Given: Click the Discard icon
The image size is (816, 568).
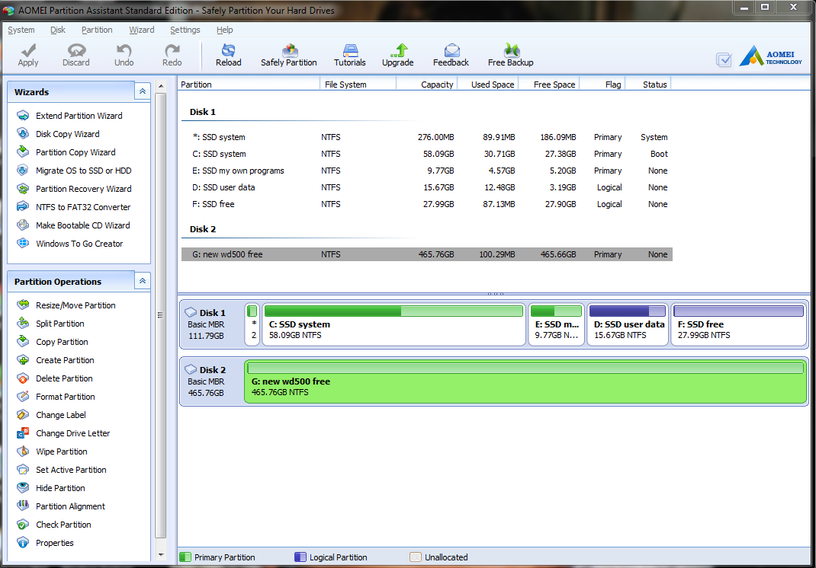Looking at the screenshot, I should (75, 54).
